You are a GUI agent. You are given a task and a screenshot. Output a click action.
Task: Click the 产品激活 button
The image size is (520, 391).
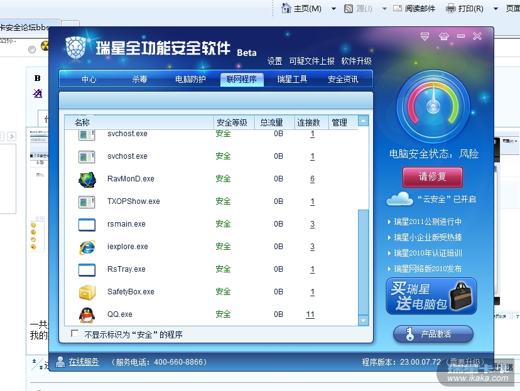[433, 334]
